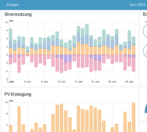Select blue segment of 17. Juni Stromnutzung bar
This screenshot has height=132, width=147.
(79, 37)
